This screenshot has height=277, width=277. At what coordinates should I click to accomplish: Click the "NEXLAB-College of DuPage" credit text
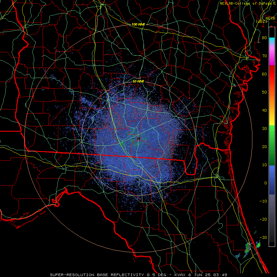pyautogui.click(x=247, y=3)
